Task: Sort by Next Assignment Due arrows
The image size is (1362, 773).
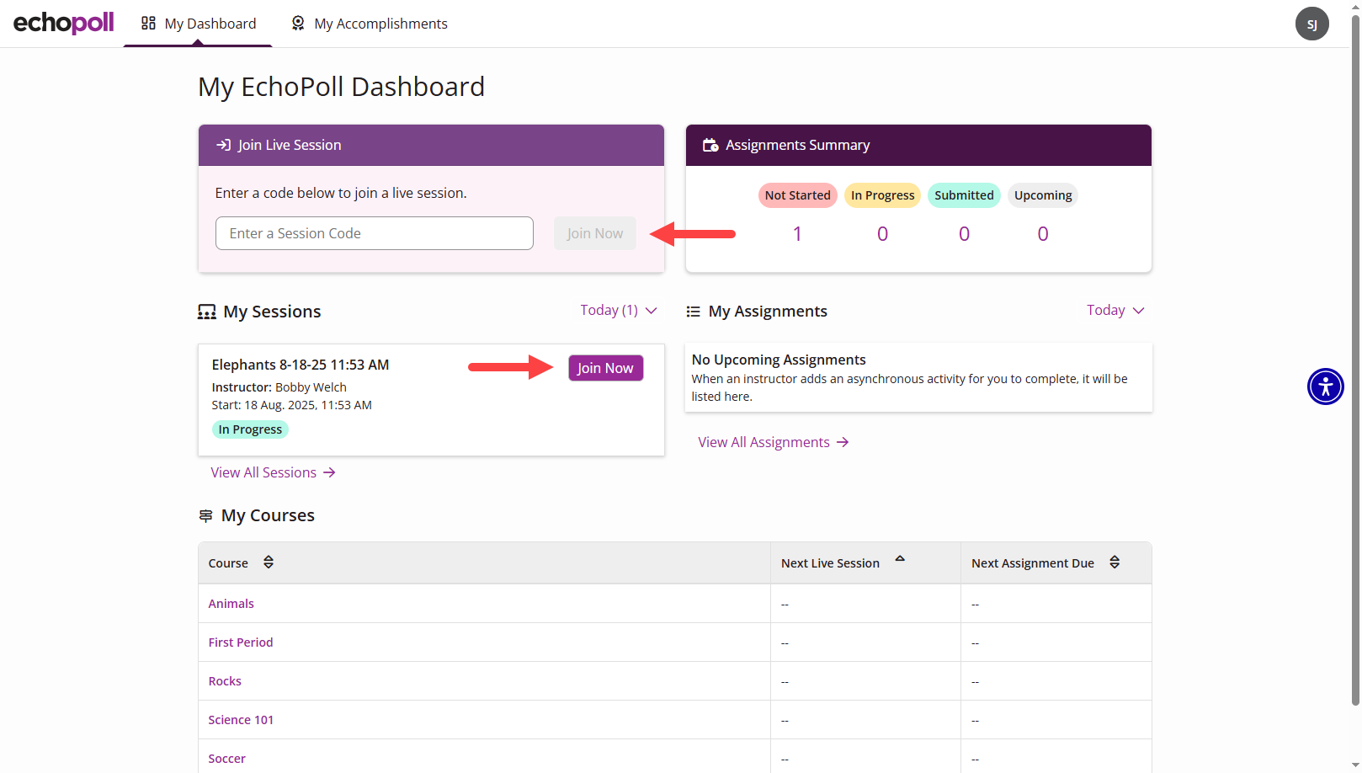Action: point(1115,562)
